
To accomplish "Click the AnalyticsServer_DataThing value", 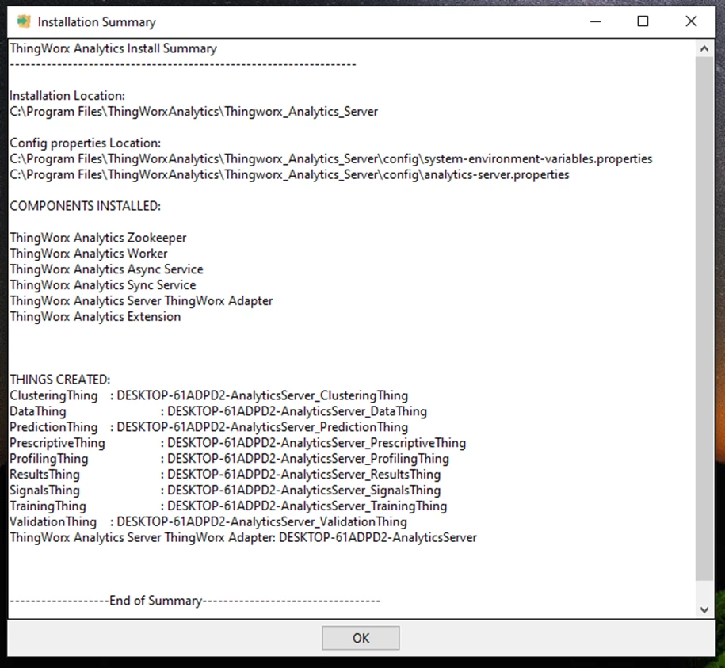I will coord(297,411).
